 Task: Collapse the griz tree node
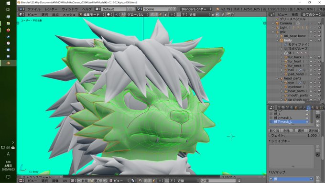[273, 32]
